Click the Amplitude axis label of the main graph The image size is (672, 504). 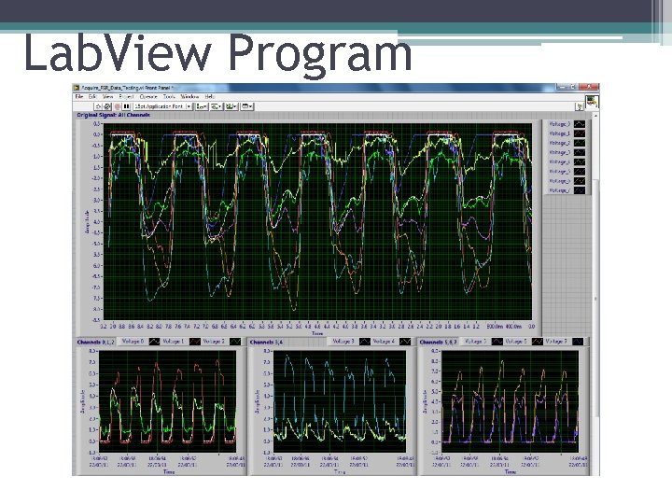coord(88,221)
